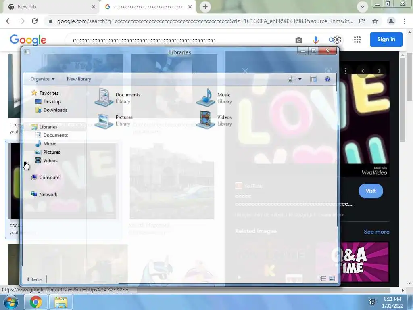Open Chrome profile avatar icon
The height and width of the screenshot is (310, 413).
point(391,21)
